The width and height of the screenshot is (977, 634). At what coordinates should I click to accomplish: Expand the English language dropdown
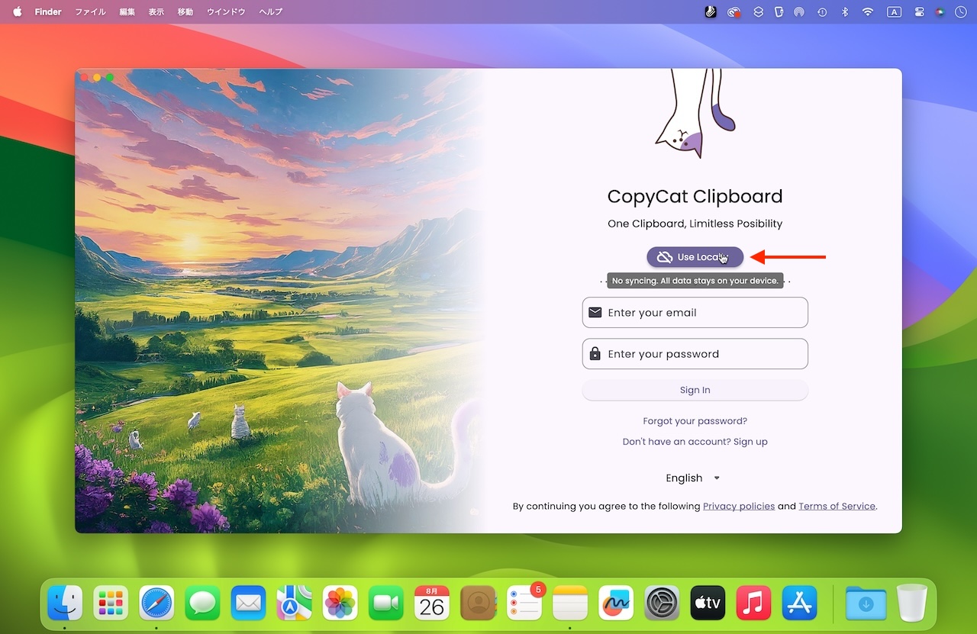pos(693,478)
